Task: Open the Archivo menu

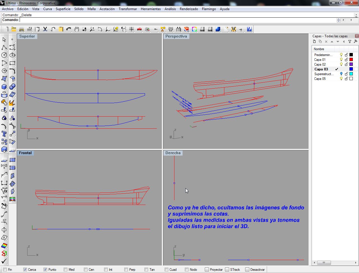Action: (x=8, y=9)
